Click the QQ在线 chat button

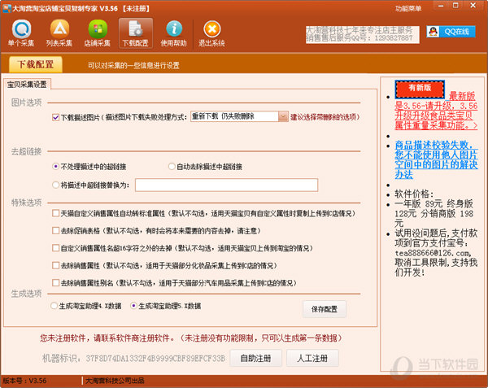451,32
